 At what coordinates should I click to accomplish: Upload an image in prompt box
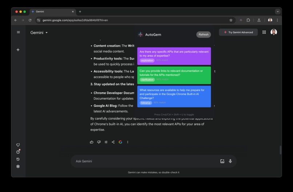tap(222, 161)
